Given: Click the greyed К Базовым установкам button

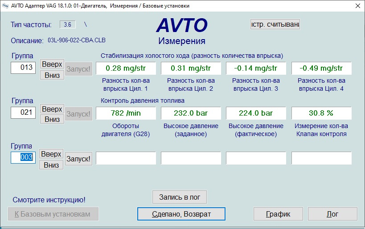Looking at the screenshot, I should click(53, 214).
